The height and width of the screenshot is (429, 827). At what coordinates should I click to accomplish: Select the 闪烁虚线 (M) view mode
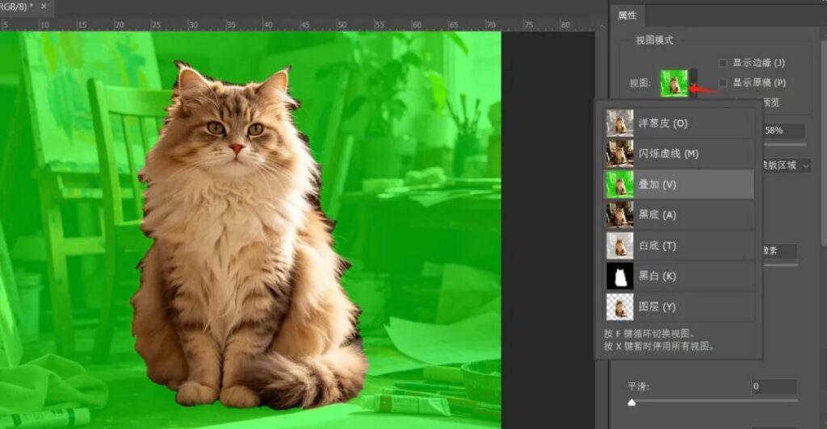[x=678, y=154]
